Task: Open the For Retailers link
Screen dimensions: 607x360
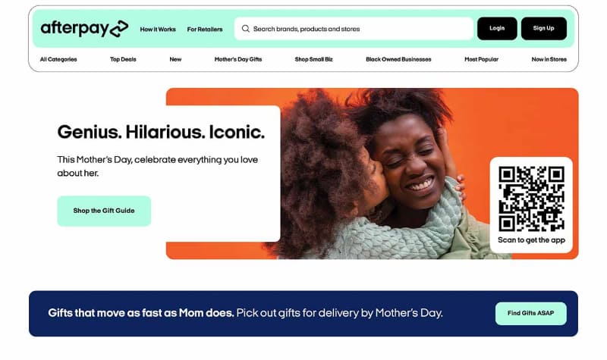Action: point(205,30)
